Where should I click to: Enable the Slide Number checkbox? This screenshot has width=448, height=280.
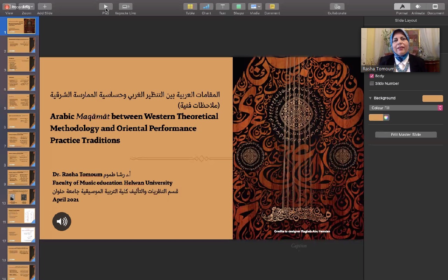coord(372,84)
